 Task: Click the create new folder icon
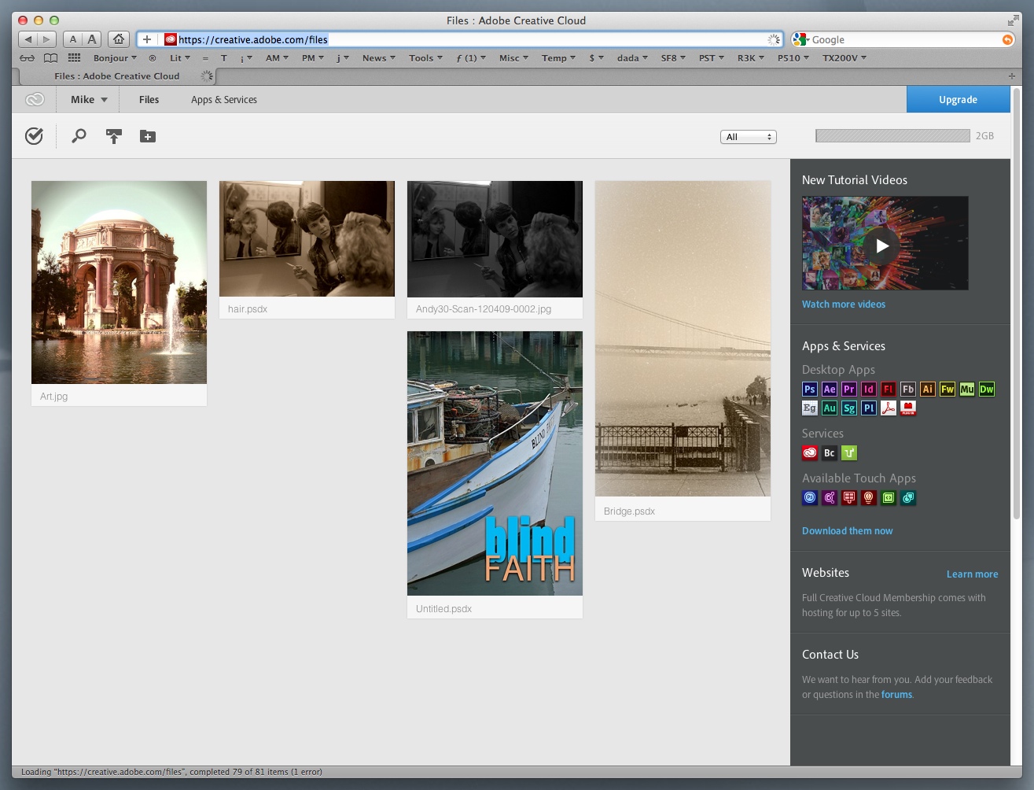click(x=148, y=136)
